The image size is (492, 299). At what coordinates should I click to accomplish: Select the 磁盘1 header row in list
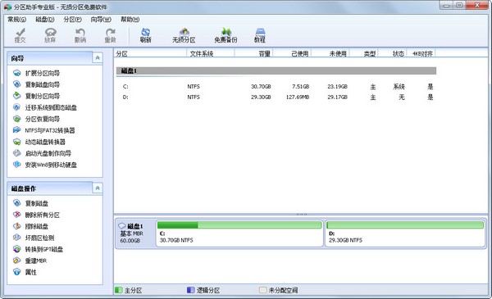pos(276,70)
